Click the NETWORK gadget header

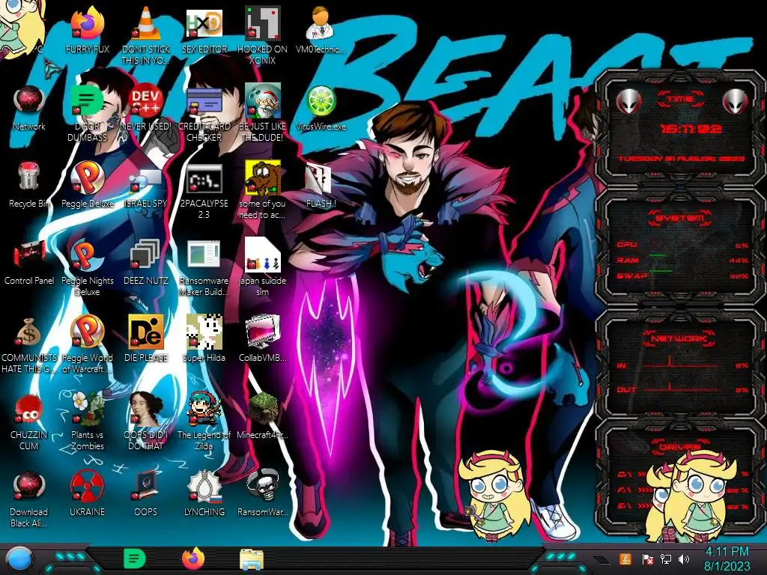pos(679,338)
